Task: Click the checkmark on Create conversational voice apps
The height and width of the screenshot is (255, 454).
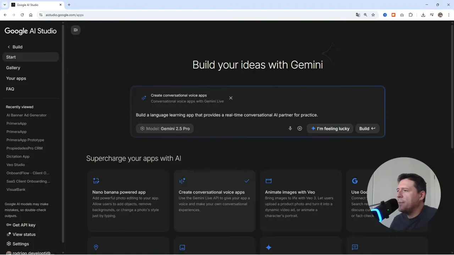Action: [x=247, y=181]
